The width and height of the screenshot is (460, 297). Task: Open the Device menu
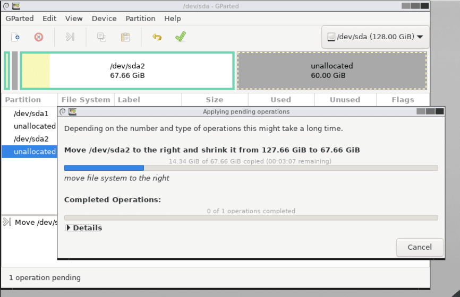(104, 18)
